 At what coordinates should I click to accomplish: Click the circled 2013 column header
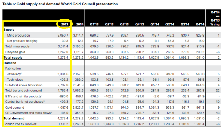(x=65, y=24)
